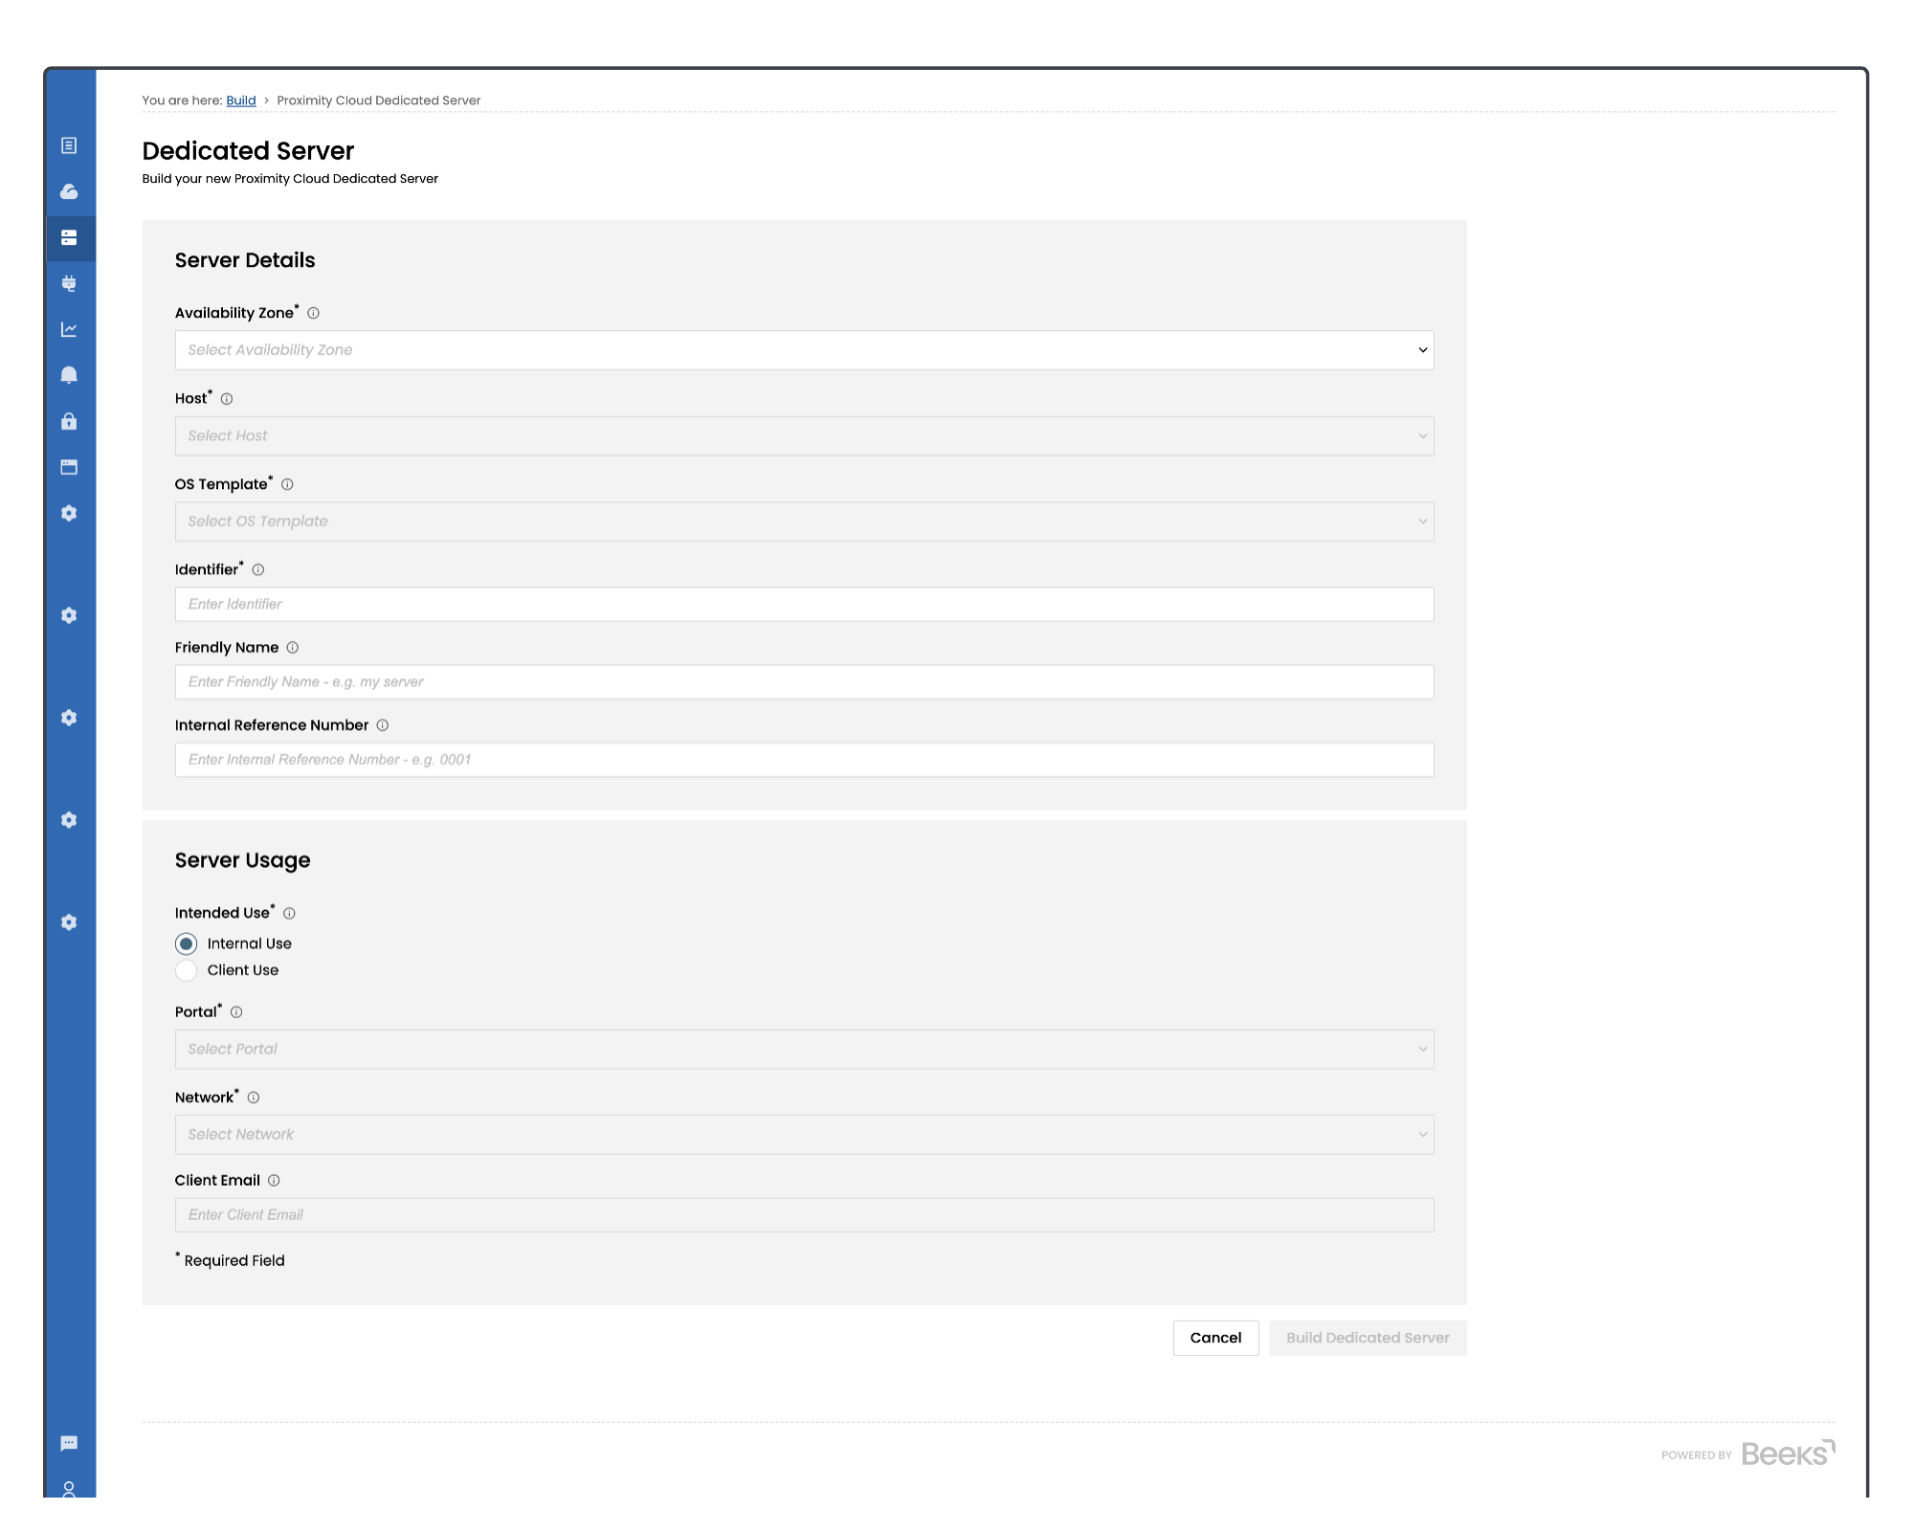Select the Internal Use radio button
The width and height of the screenshot is (1914, 1532).
pyautogui.click(x=187, y=944)
